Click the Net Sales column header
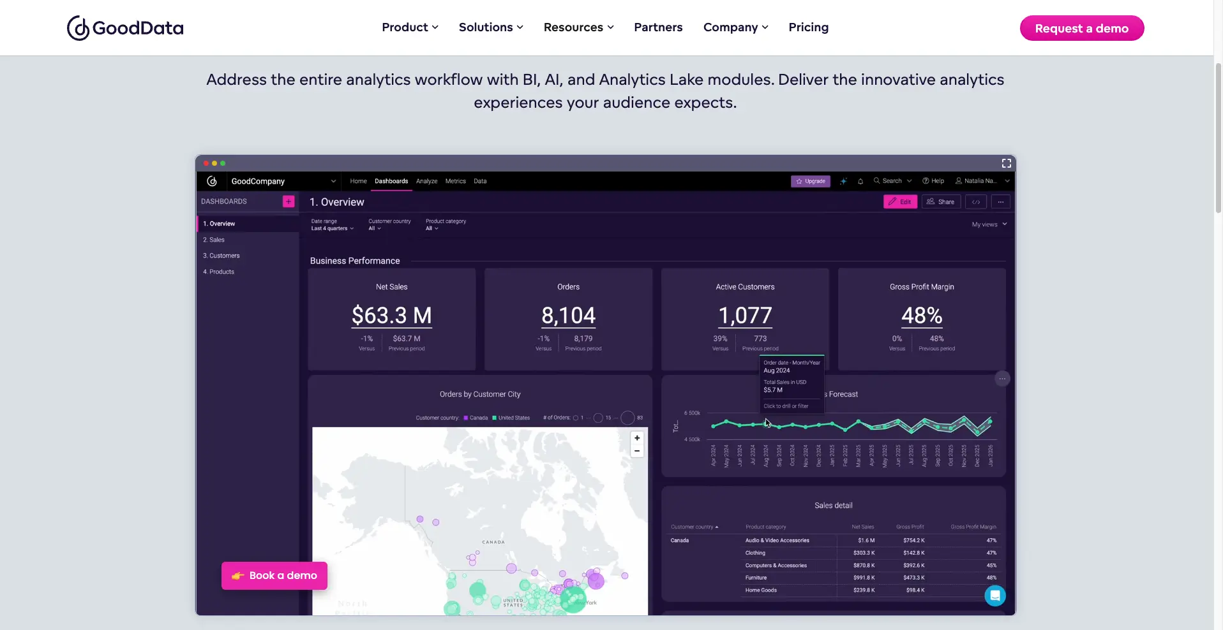This screenshot has height=630, width=1223. point(863,527)
